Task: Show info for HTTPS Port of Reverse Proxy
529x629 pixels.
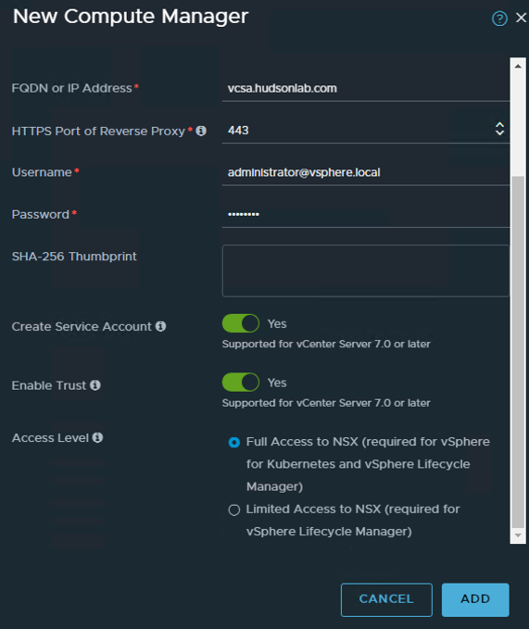Action: pos(201,131)
